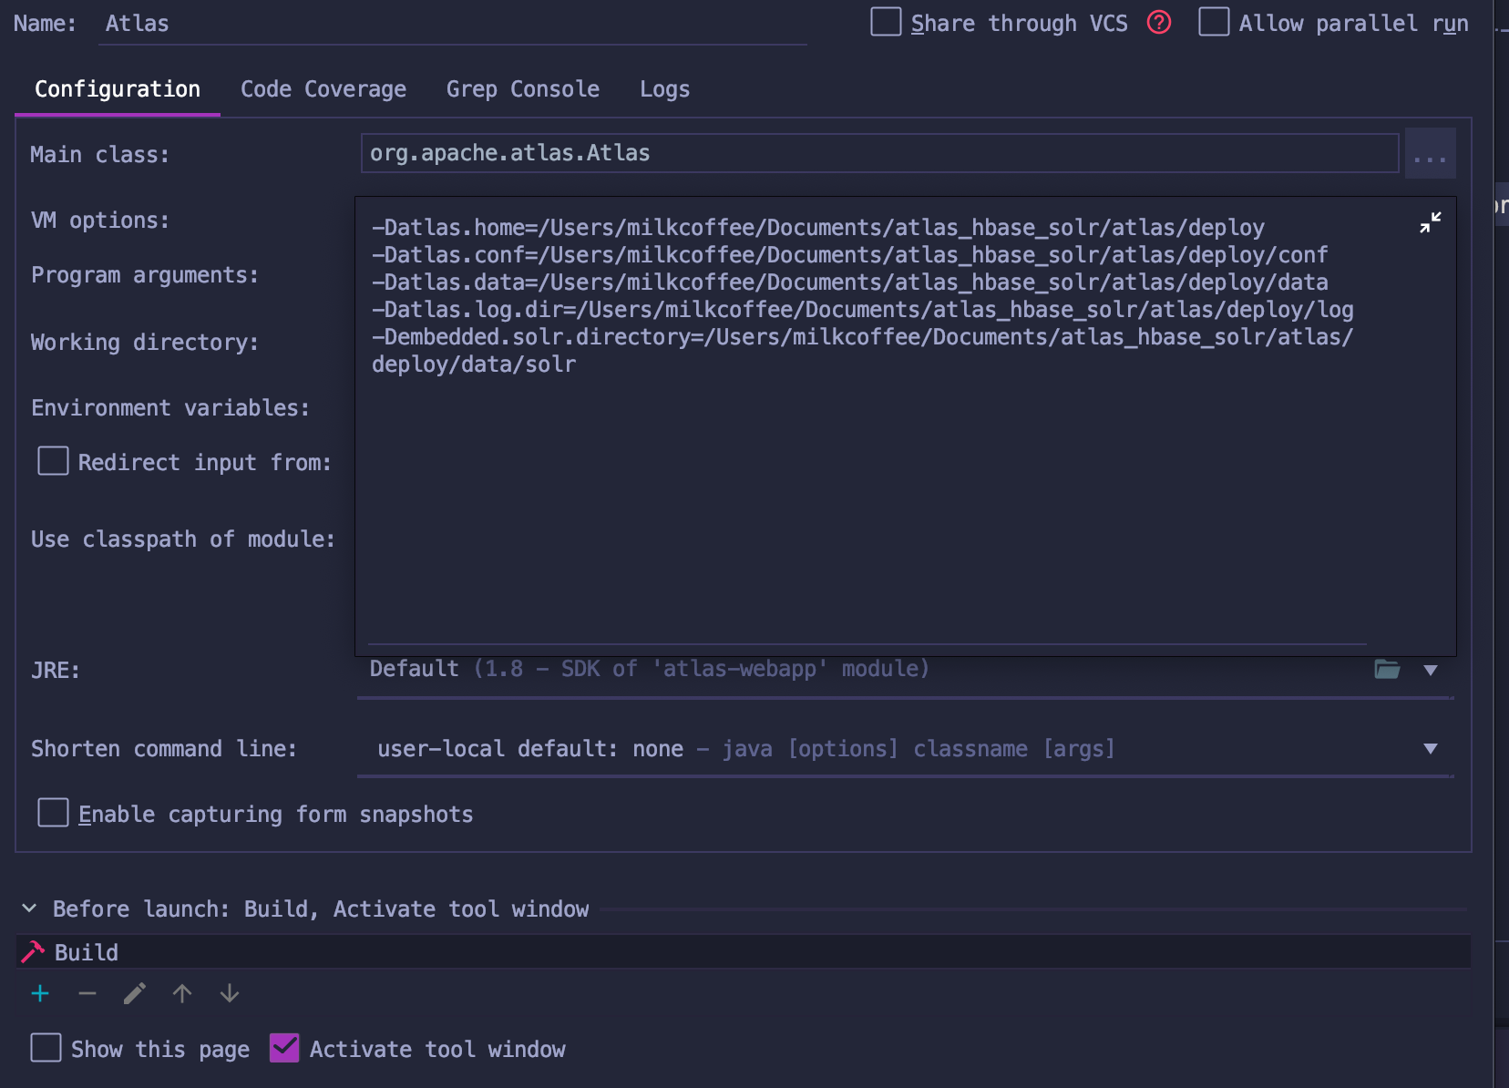This screenshot has height=1088, width=1509.
Task: Edit the selected before launch task
Action: [x=135, y=993]
